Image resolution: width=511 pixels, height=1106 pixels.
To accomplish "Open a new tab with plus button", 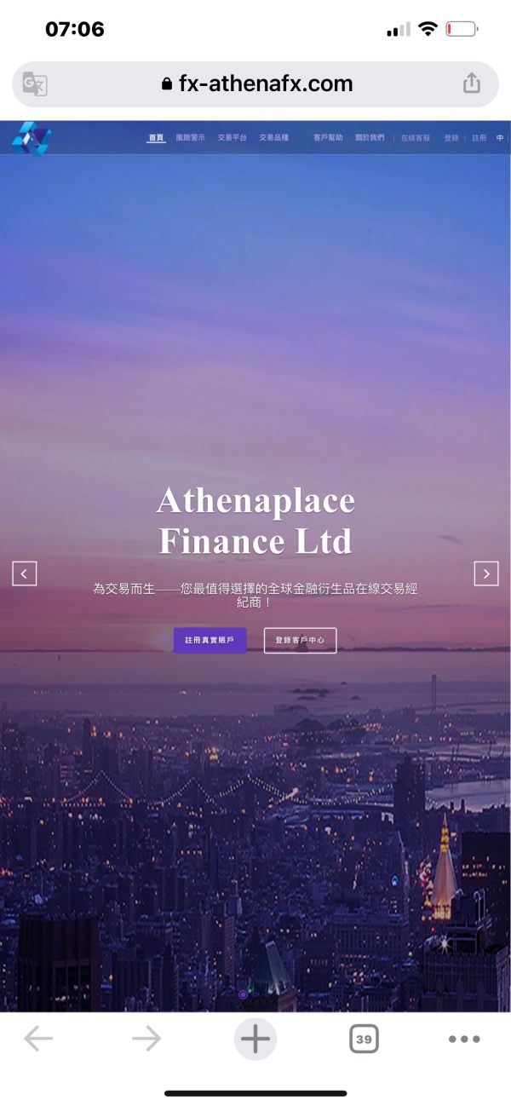I will pyautogui.click(x=255, y=1039).
